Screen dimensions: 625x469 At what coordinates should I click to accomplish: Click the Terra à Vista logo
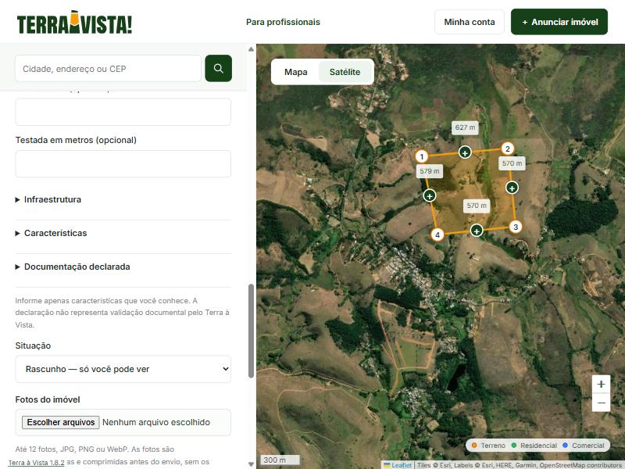pos(74,23)
